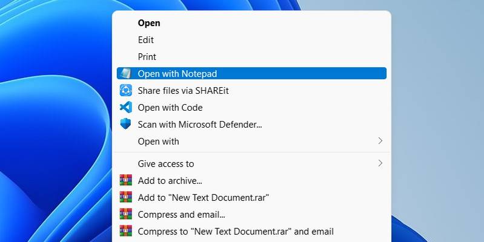The width and height of the screenshot is (484, 242).
Task: Expand the Open with submenu arrow
Action: 380,141
